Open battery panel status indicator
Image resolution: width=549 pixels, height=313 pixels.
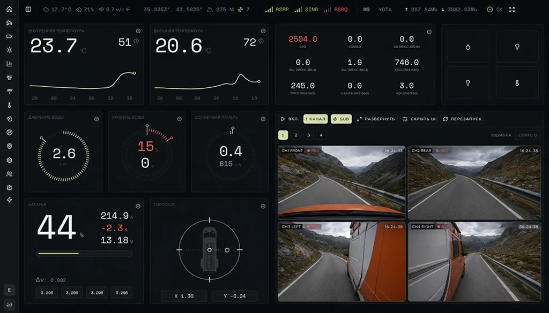click(138, 206)
